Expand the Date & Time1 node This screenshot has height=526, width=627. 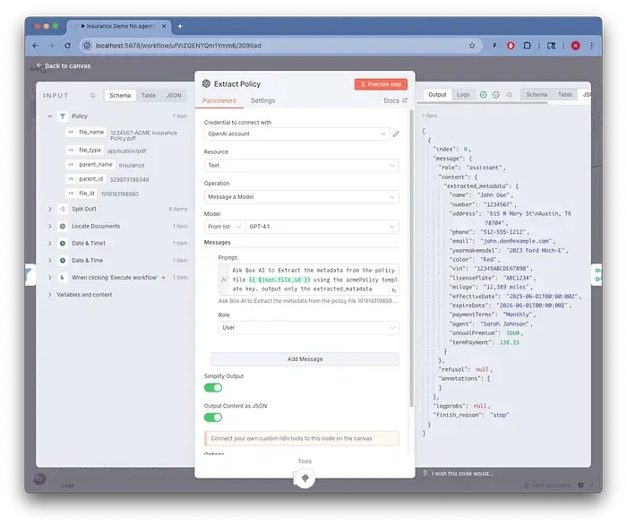50,243
